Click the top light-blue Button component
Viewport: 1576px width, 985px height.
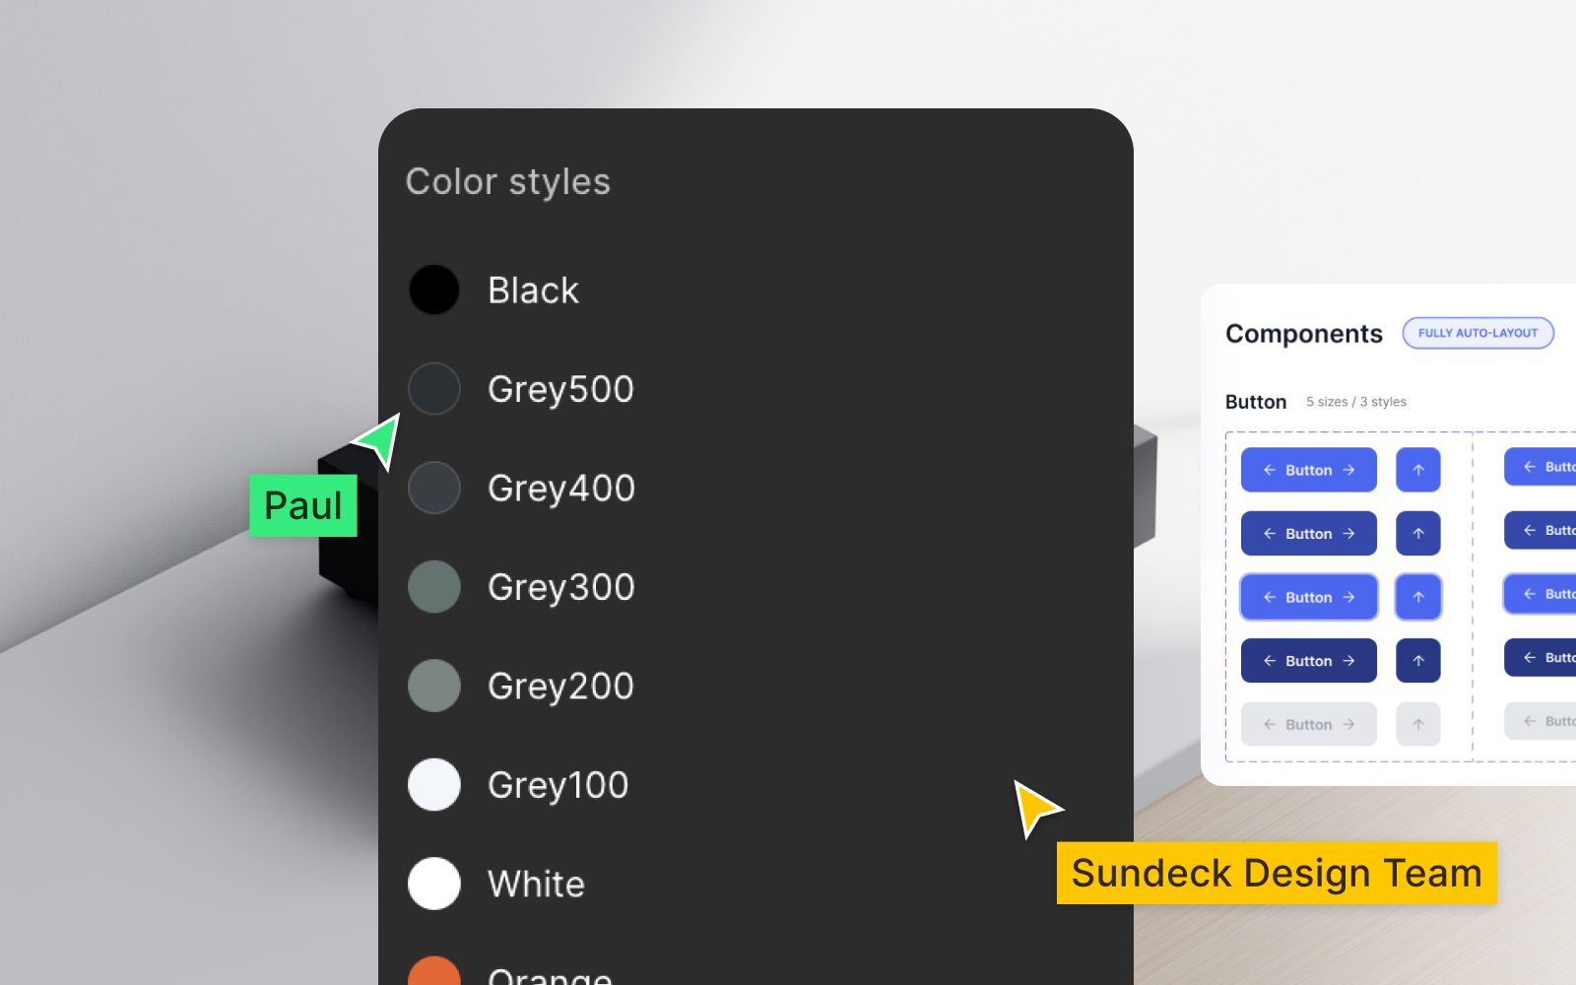[x=1308, y=470]
